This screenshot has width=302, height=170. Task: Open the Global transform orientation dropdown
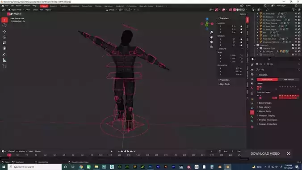coord(111,10)
